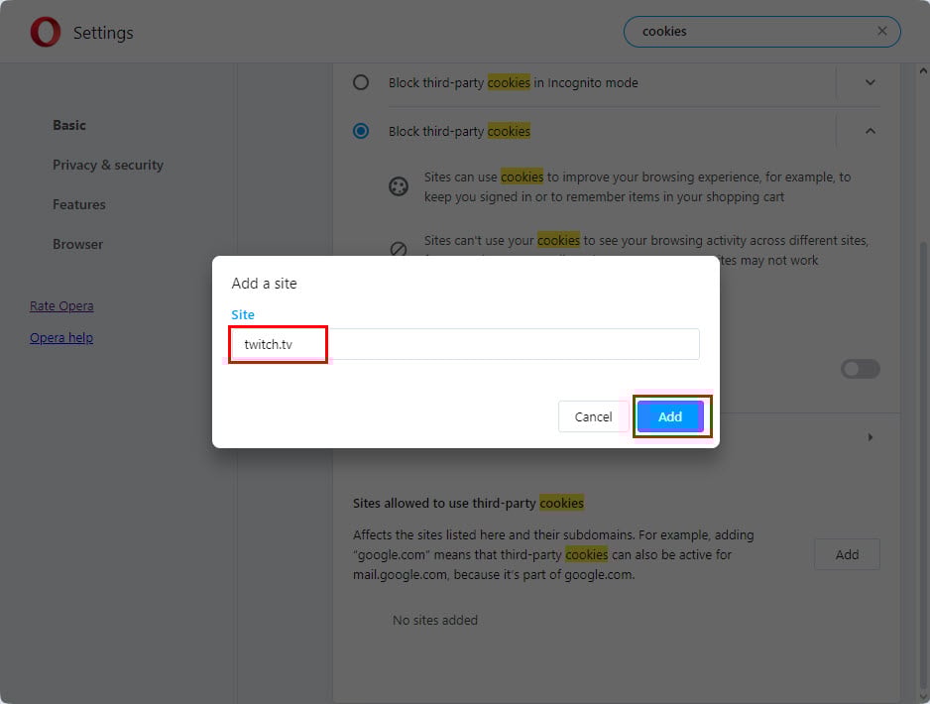
Task: Toggle the switch behind the dialog
Action: [x=860, y=369]
